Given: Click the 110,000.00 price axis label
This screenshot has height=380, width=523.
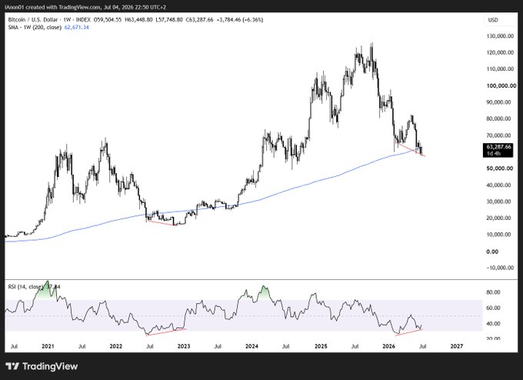Looking at the screenshot, I should [x=500, y=69].
